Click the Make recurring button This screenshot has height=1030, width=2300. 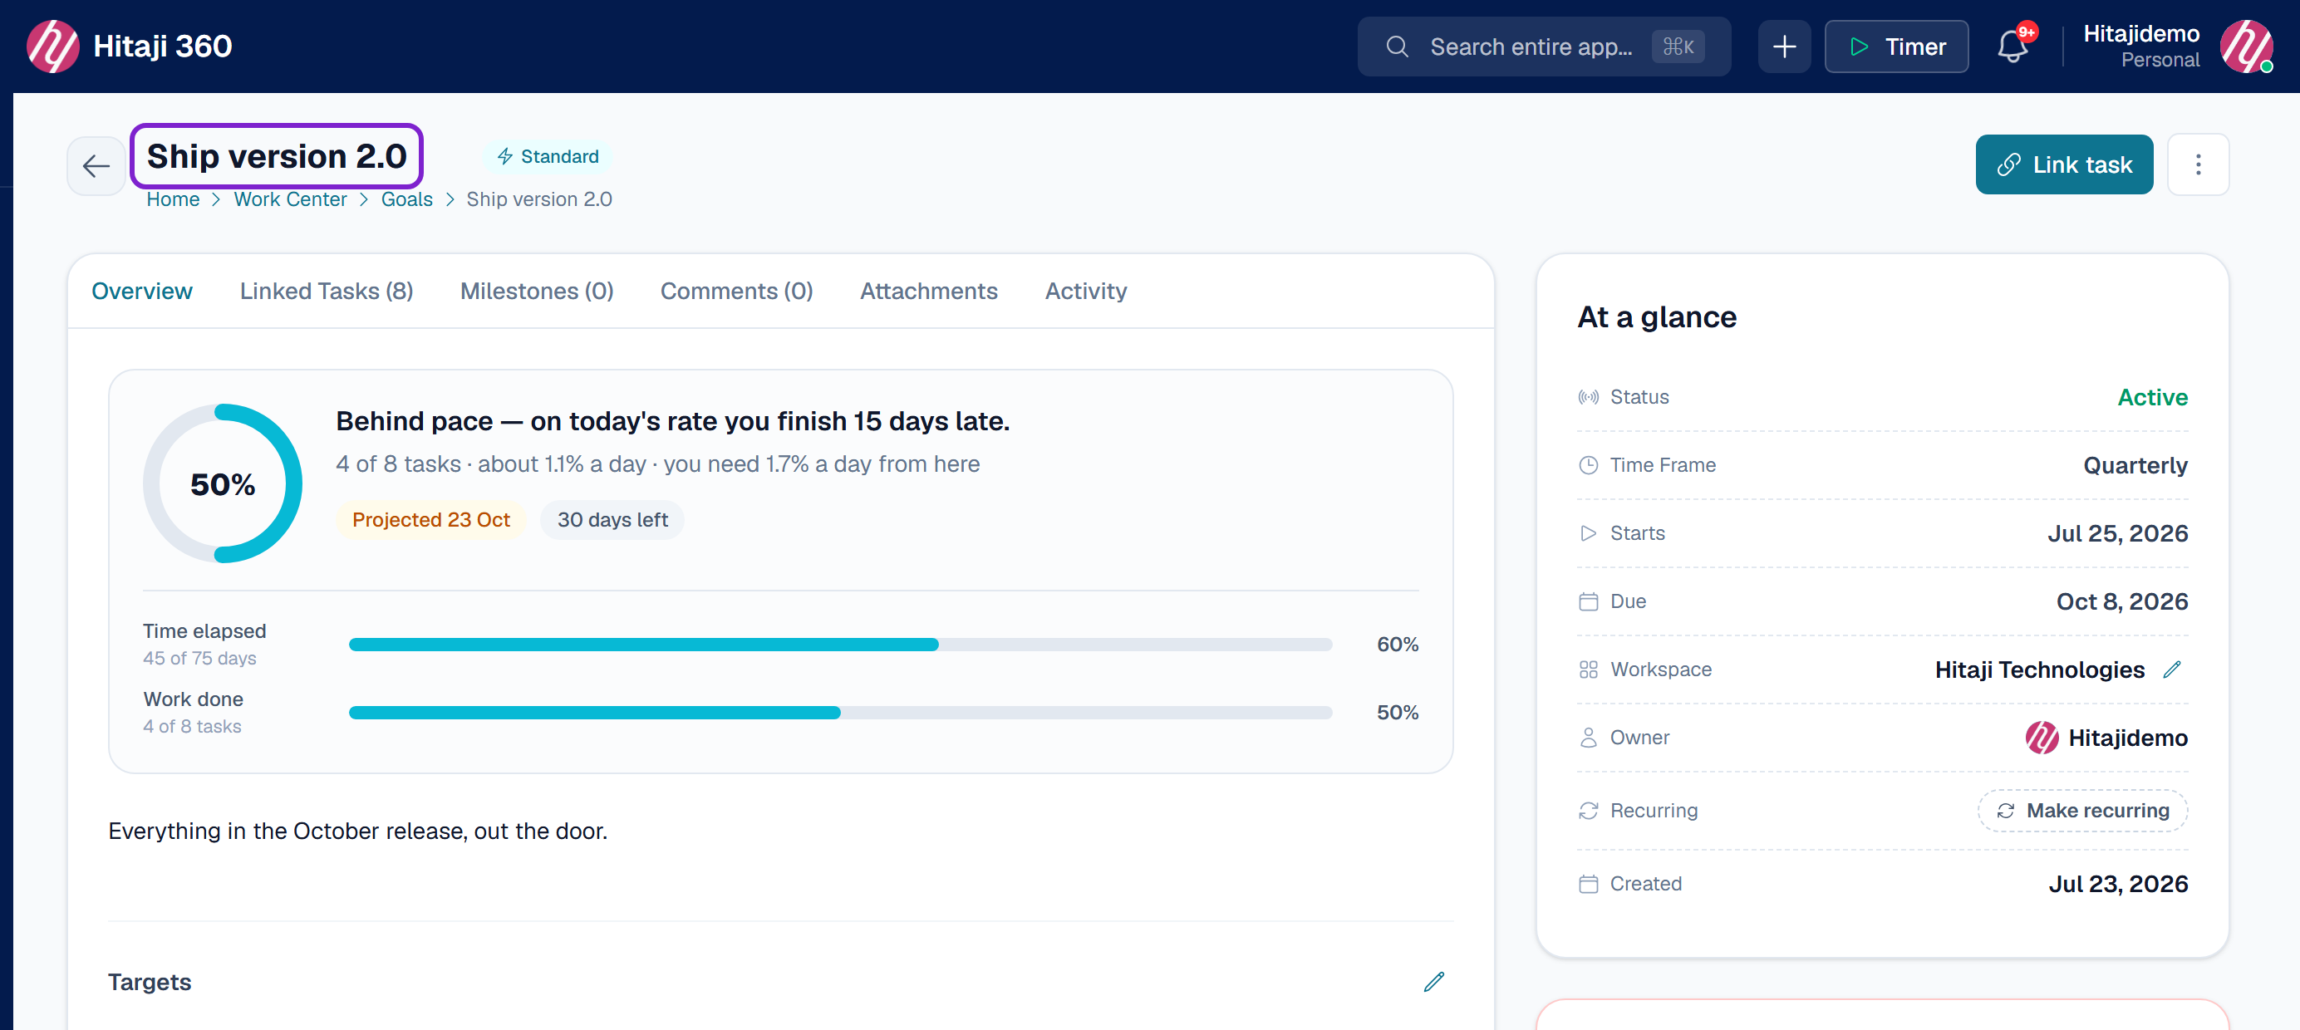click(2082, 811)
